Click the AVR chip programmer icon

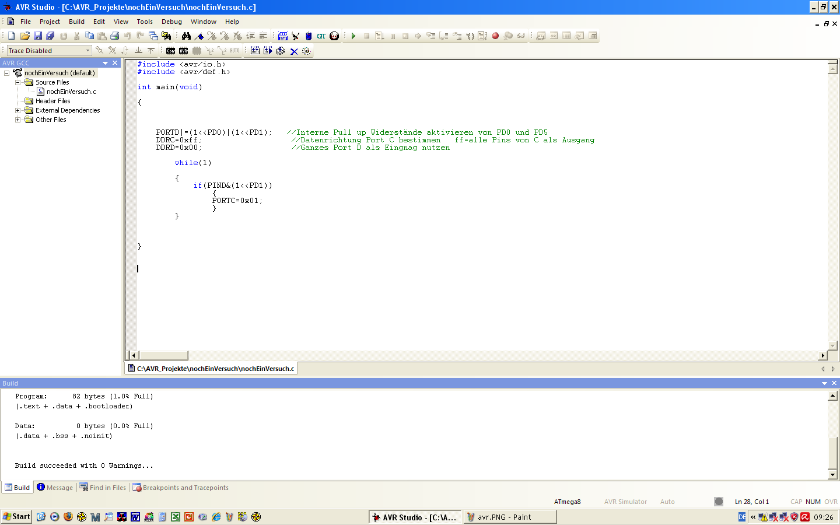[x=184, y=51]
